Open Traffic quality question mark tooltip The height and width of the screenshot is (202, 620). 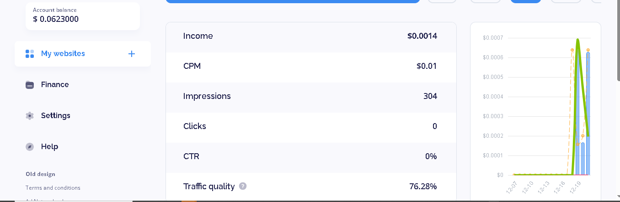243,186
